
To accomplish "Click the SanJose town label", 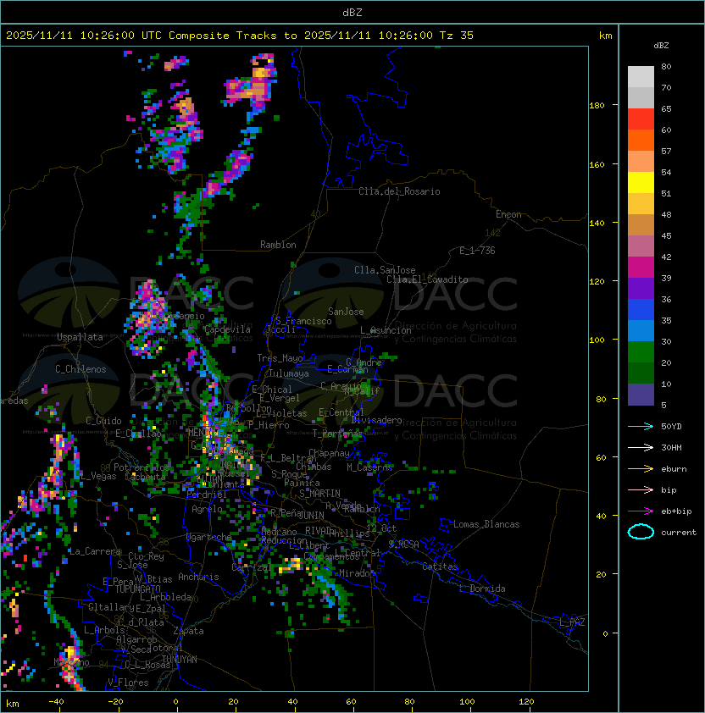I will (x=346, y=312).
